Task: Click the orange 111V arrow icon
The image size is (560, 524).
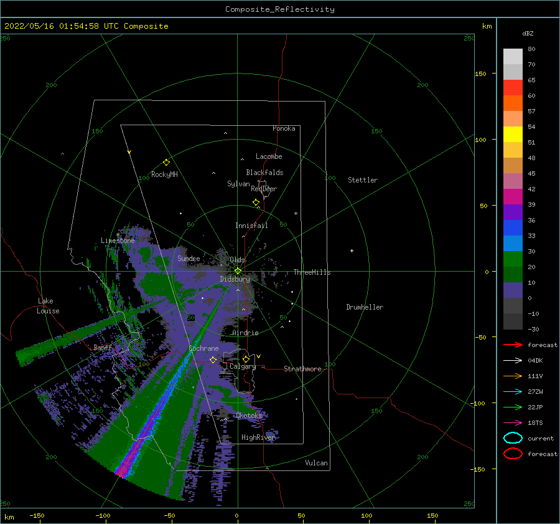Action: tap(513, 376)
